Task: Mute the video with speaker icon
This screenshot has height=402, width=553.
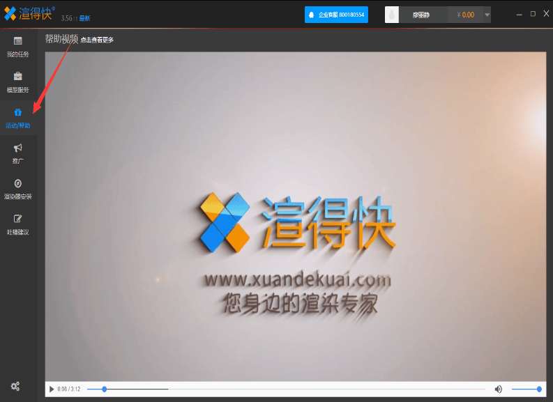Action: pyautogui.click(x=499, y=389)
